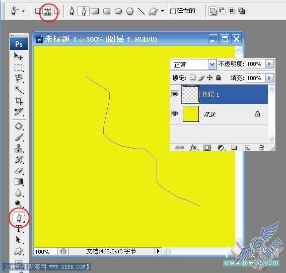Select the Move tool
Screen dimensions: 286x273
19,56
